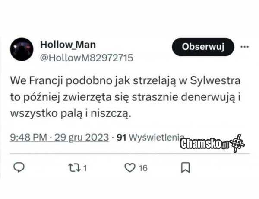
Task: Click the middle tweet line 'zwierzęta się strasznie denerwują'
Action: click(148, 97)
